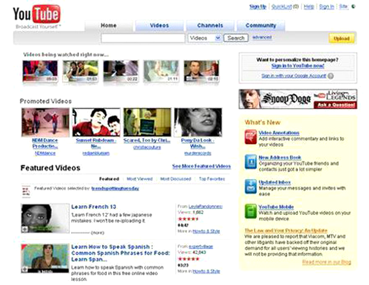Click the Video Annotations link
Viewport: 369px width, 285px height.
tap(279, 133)
